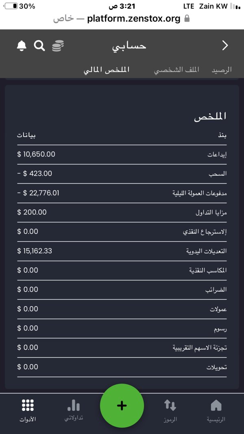The image size is (244, 434).
Task: Tap the platform.zenstox.org address bar
Action: pyautogui.click(x=122, y=19)
